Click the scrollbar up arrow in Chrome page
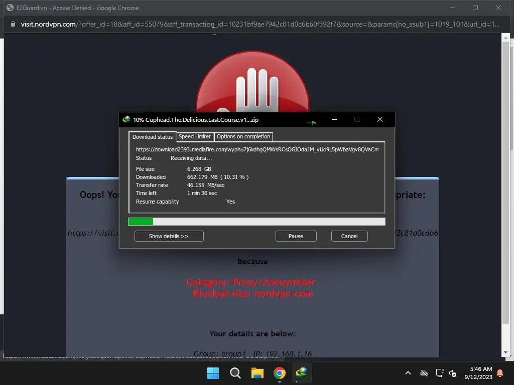Viewport: 514px width, 385px height. click(x=505, y=37)
